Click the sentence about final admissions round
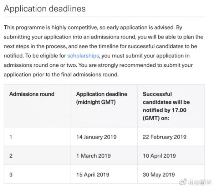214x188 pixels. tap(98, 70)
